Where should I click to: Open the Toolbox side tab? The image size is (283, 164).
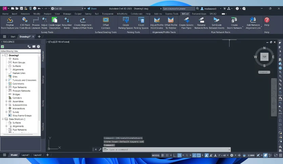pyautogui.click(x=43, y=127)
